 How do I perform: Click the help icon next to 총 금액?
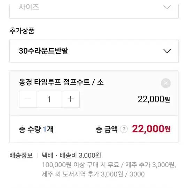[124, 129]
